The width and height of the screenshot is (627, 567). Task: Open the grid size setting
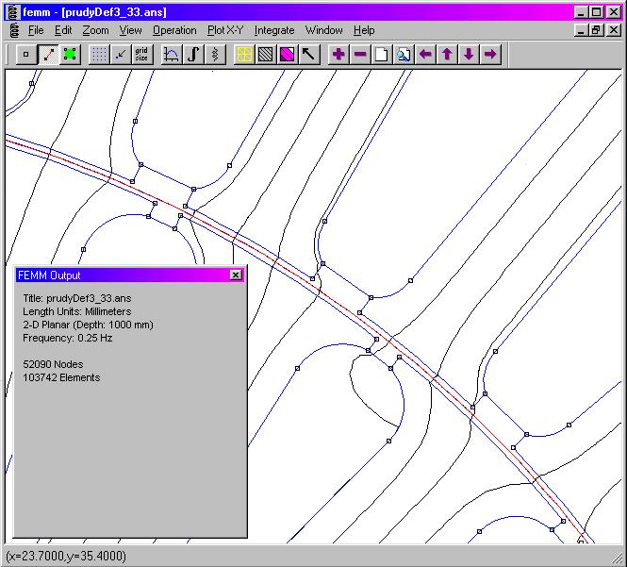(x=142, y=54)
